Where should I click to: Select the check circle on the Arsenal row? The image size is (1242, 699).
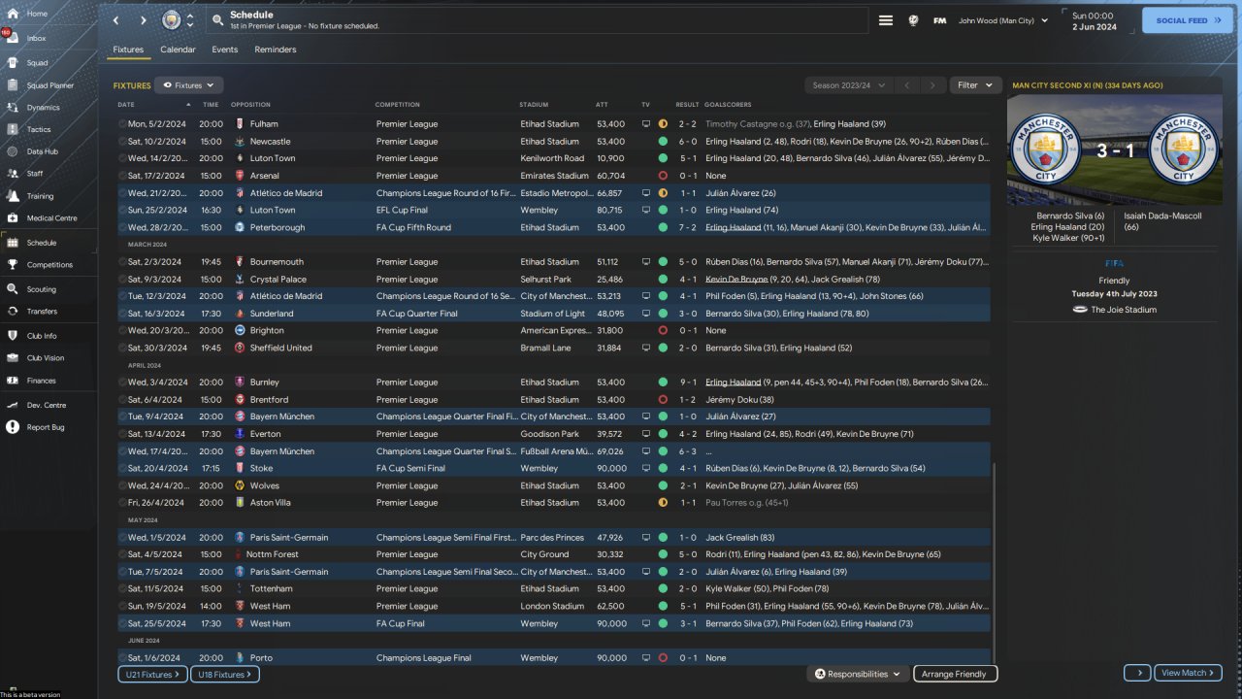pyautogui.click(x=122, y=176)
